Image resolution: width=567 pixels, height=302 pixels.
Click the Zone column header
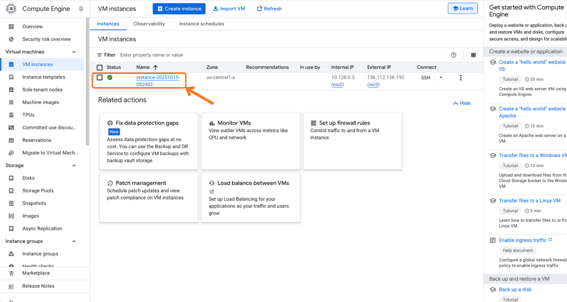pyautogui.click(x=212, y=67)
